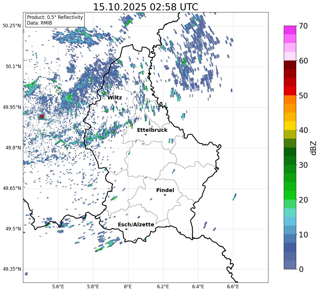Click the dBZ colorbar axis label
Screen dimensions: 320x292
(314, 148)
